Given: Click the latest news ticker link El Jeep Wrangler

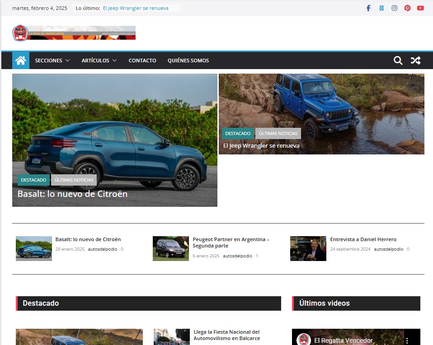Looking at the screenshot, I should (136, 8).
